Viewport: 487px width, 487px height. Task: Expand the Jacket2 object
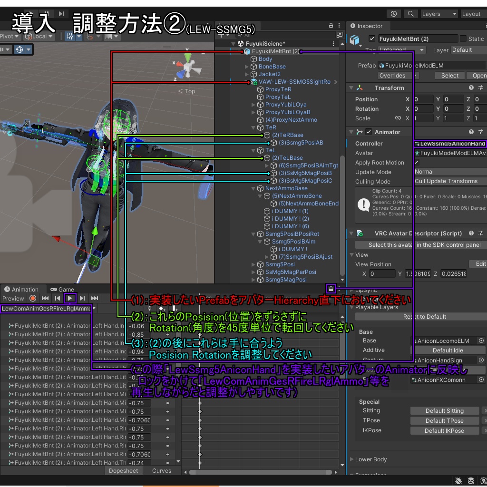pyautogui.click(x=247, y=74)
